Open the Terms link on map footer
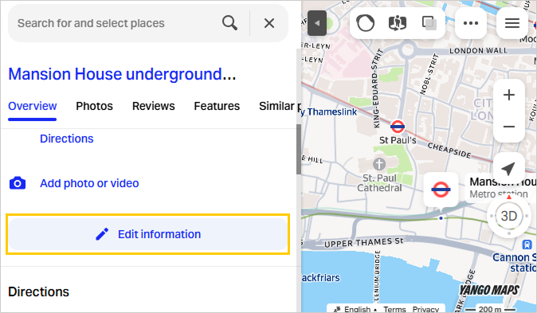The image size is (537, 313). (x=394, y=309)
